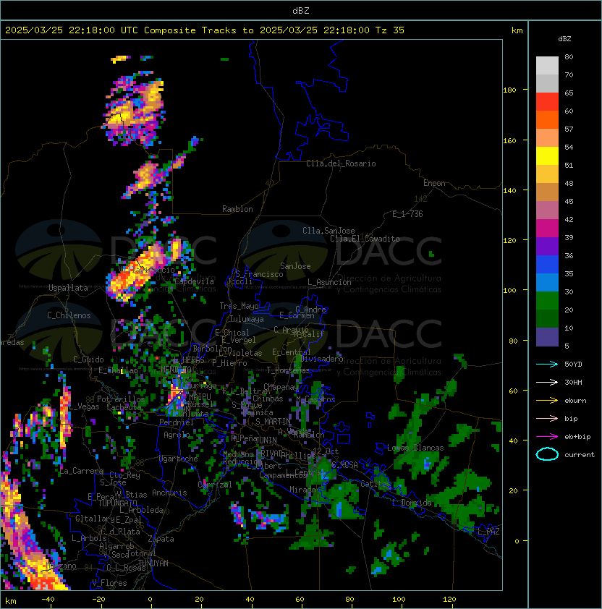This screenshot has width=602, height=609.
Task: Click the TUNUYAN label
Action: (153, 563)
